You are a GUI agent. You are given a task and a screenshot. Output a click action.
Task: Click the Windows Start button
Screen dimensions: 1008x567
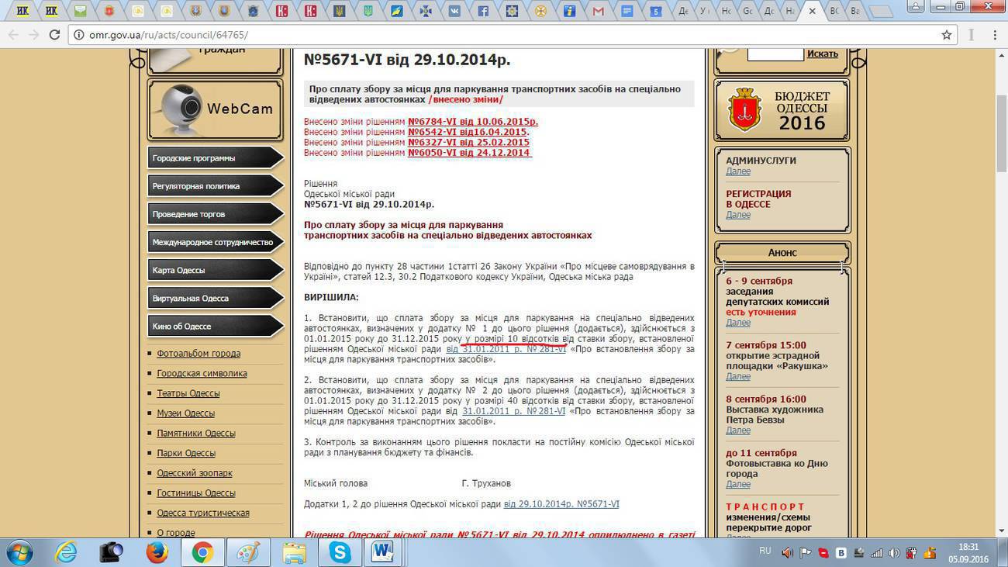[19, 552]
